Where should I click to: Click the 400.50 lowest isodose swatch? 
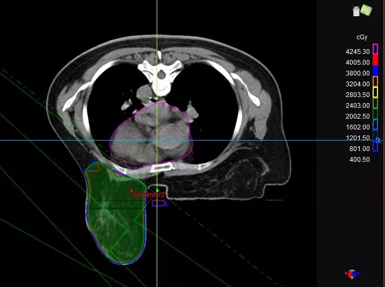tap(375, 159)
